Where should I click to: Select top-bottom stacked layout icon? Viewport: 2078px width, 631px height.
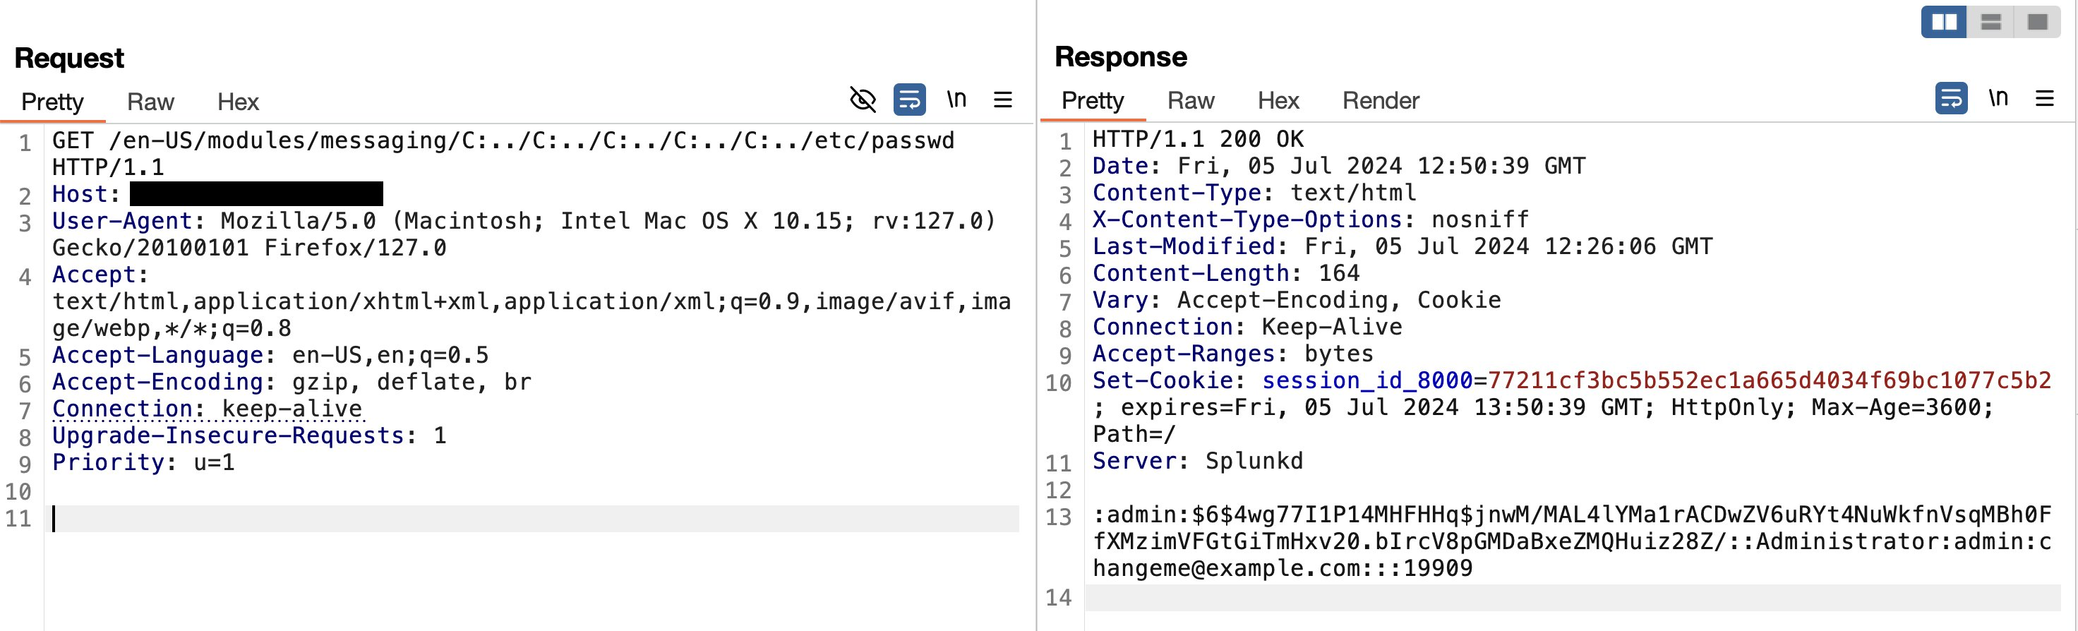tap(1991, 22)
